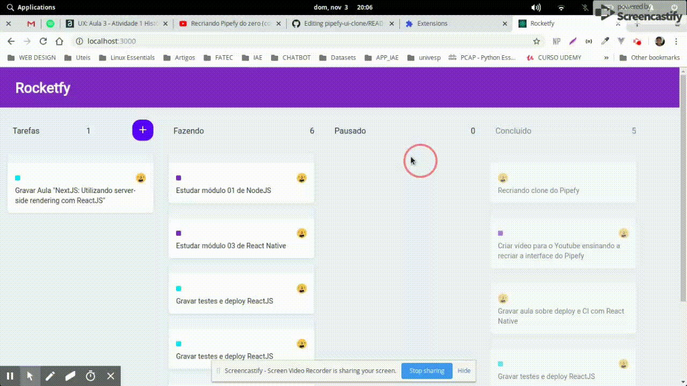Open the browser home page
Screen dimensions: 687x386
point(60,41)
